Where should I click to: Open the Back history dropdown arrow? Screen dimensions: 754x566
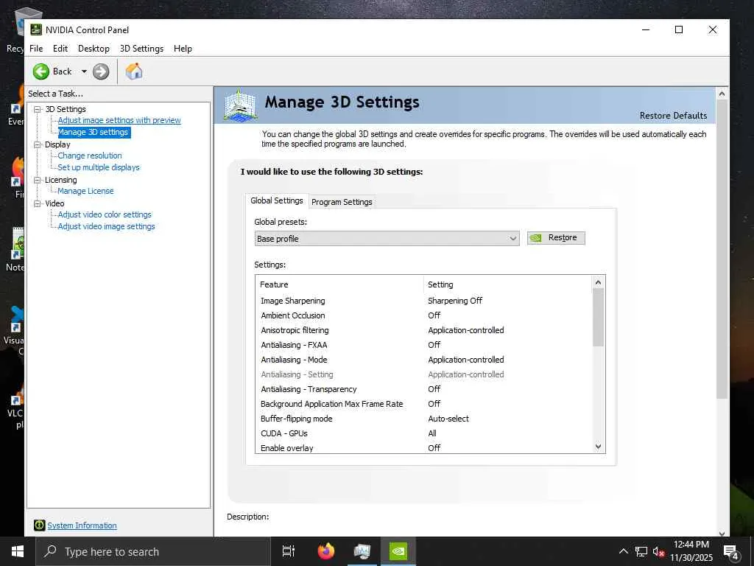(84, 71)
